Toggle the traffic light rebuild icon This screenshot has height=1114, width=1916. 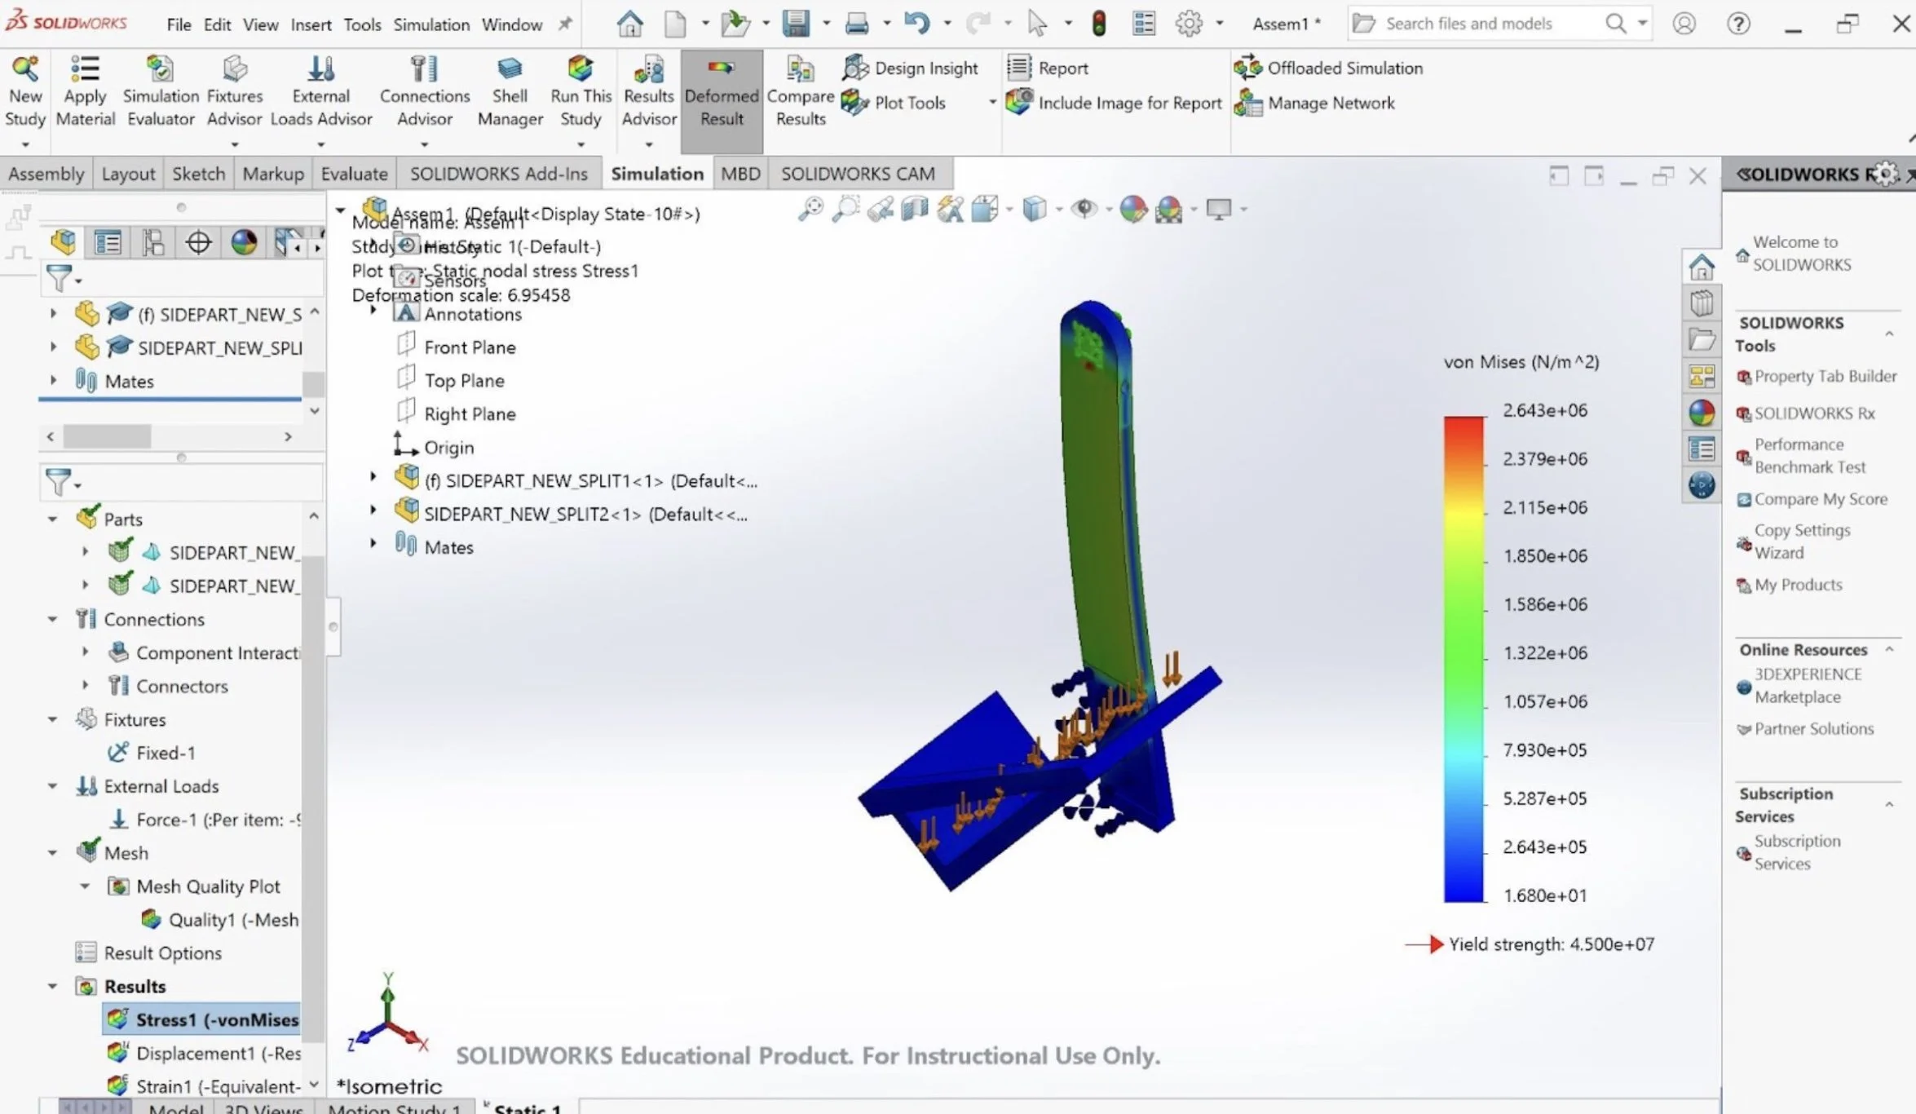[1099, 24]
